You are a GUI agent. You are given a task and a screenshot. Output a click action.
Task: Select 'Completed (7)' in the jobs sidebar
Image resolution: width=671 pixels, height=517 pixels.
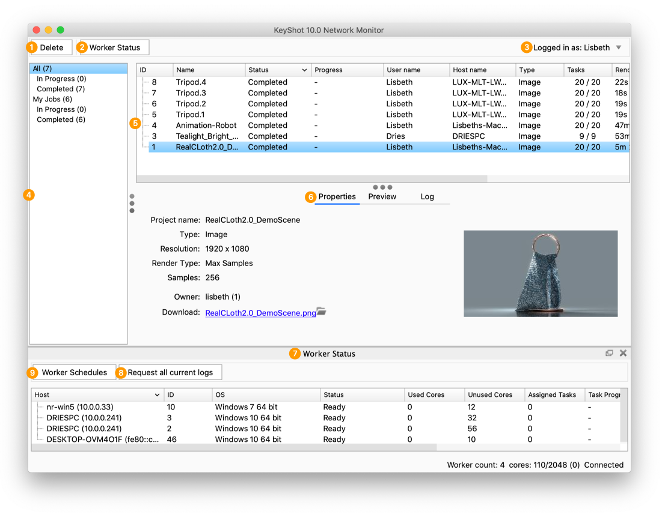point(60,88)
